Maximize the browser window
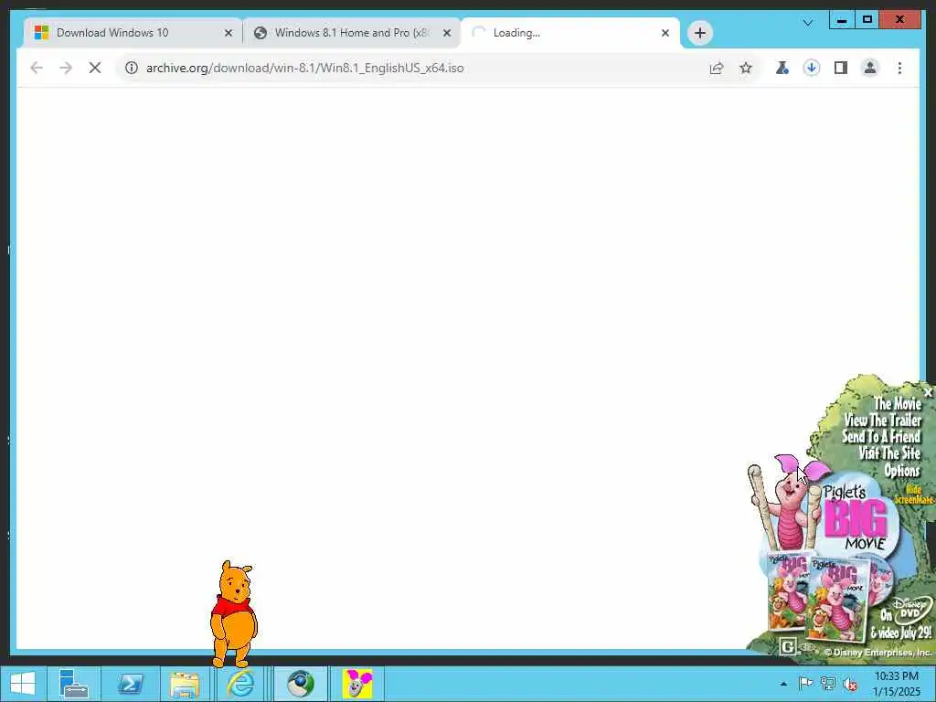The width and height of the screenshot is (936, 702). [867, 20]
